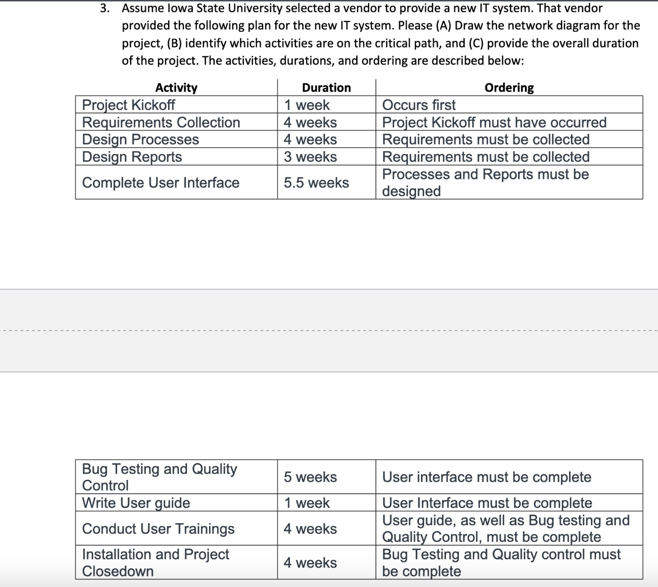Select the Processes and Reports must be designed text
658x587 pixels.
click(485, 182)
